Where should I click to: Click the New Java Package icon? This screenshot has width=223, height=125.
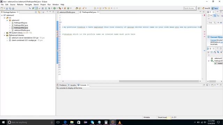tap(65, 8)
